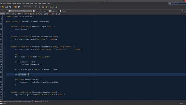Open the View menu
Screen dimensions: 186x105
(4, 3)
